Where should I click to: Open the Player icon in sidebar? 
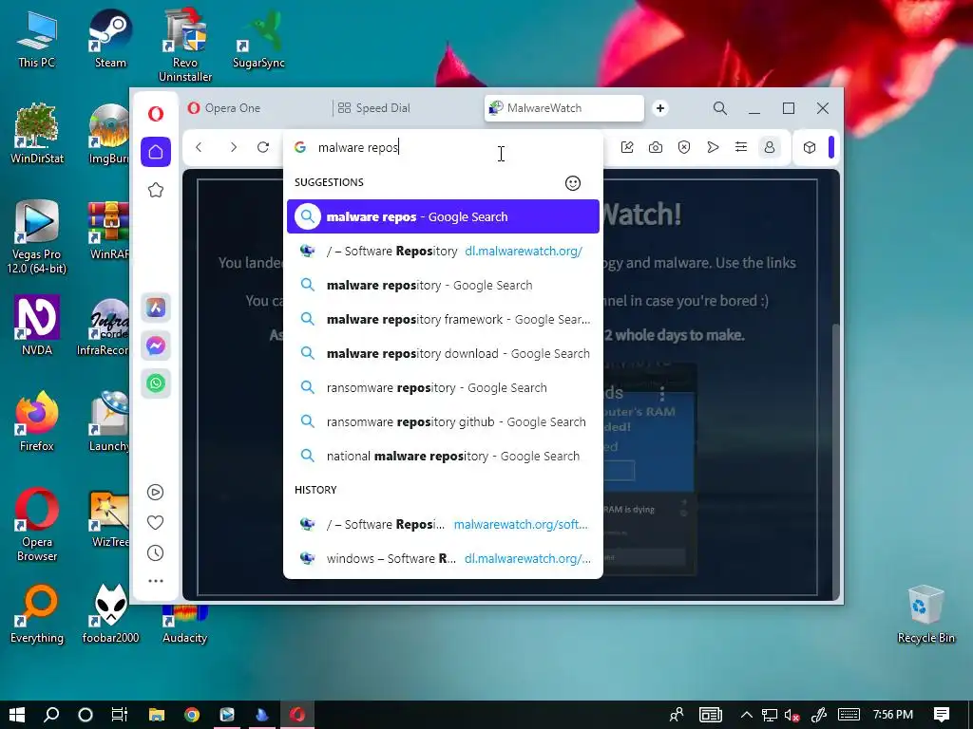click(155, 493)
